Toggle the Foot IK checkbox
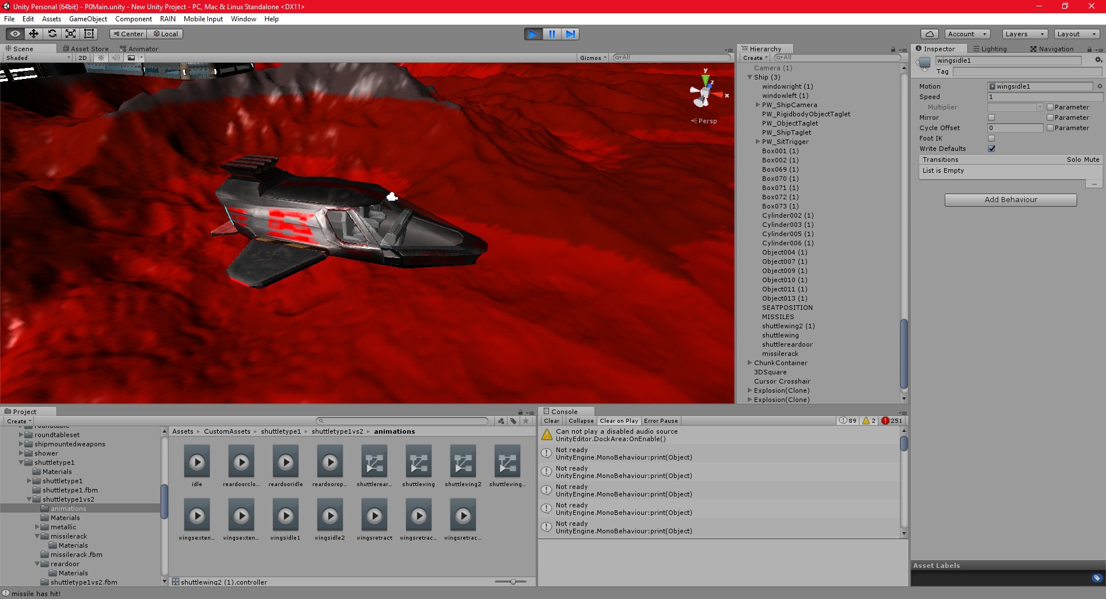 click(x=991, y=138)
